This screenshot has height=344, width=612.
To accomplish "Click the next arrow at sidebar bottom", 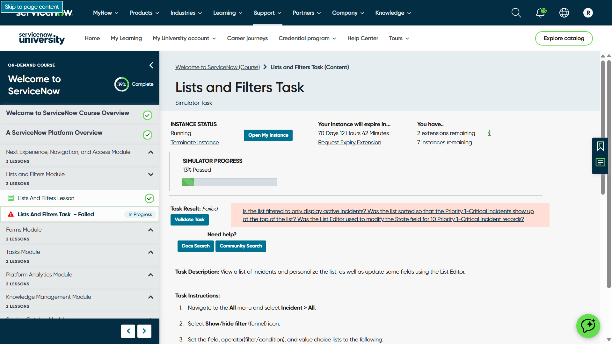I will tap(144, 331).
